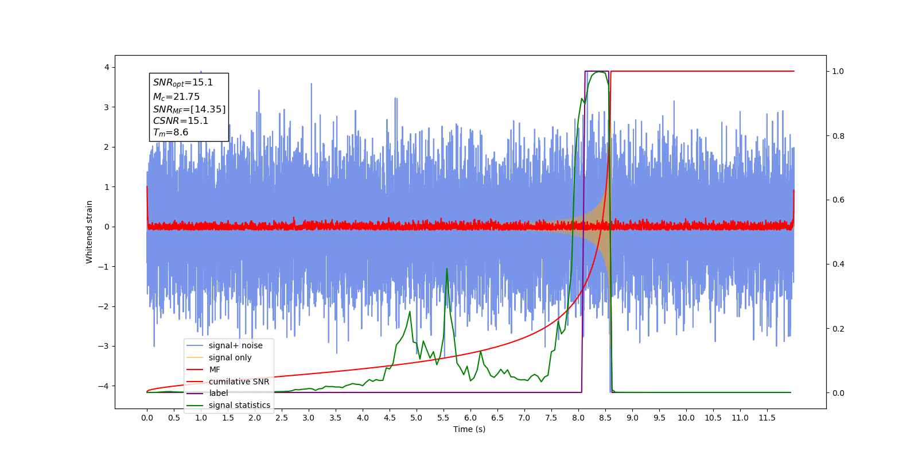Click the 1.0 tick on the time axis

201,418
